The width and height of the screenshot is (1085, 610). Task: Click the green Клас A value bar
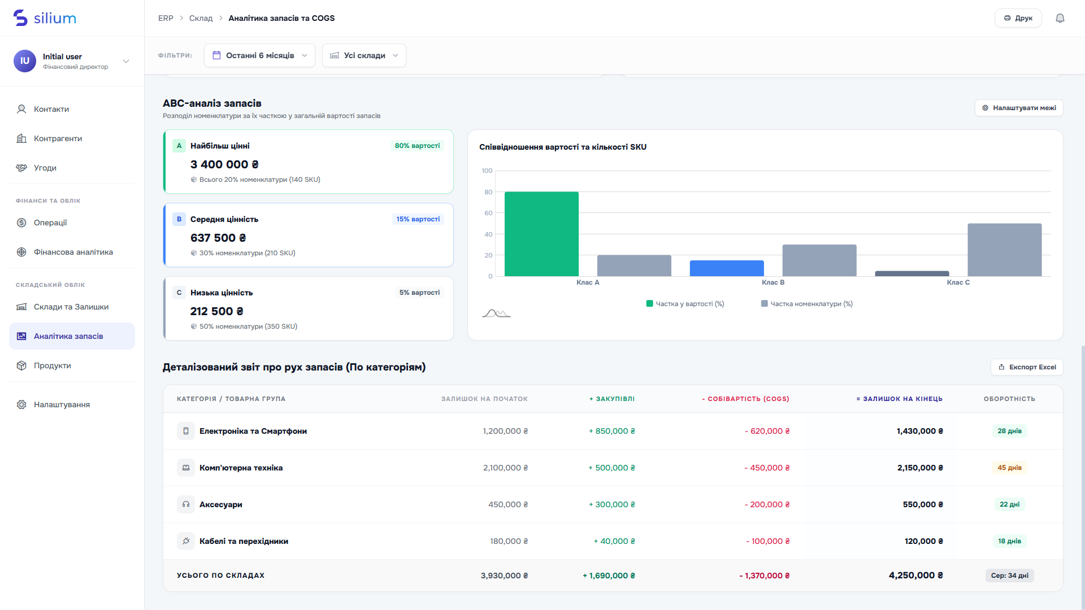(541, 234)
